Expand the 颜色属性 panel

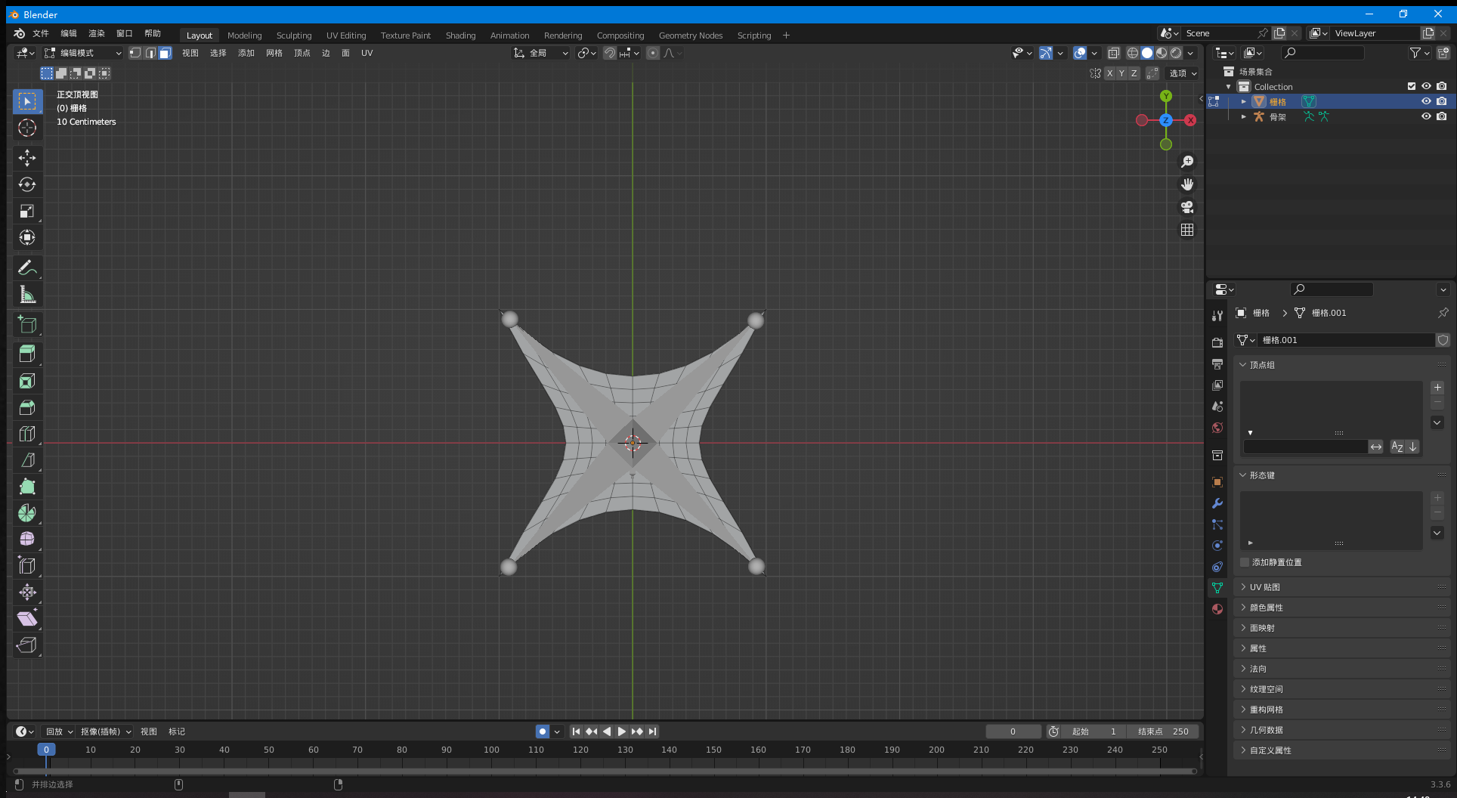1343,608
